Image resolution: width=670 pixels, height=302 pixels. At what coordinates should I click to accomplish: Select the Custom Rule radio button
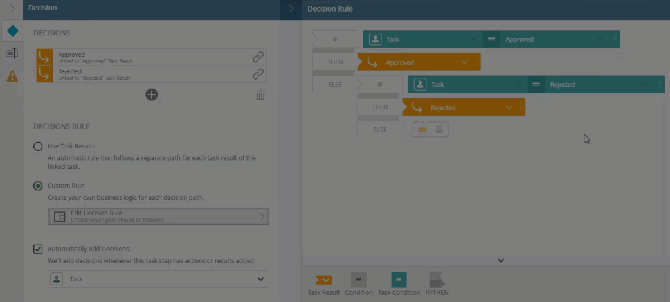[x=38, y=186]
